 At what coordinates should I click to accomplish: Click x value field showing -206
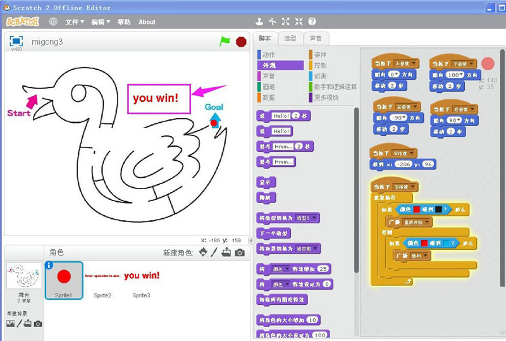coord(404,164)
